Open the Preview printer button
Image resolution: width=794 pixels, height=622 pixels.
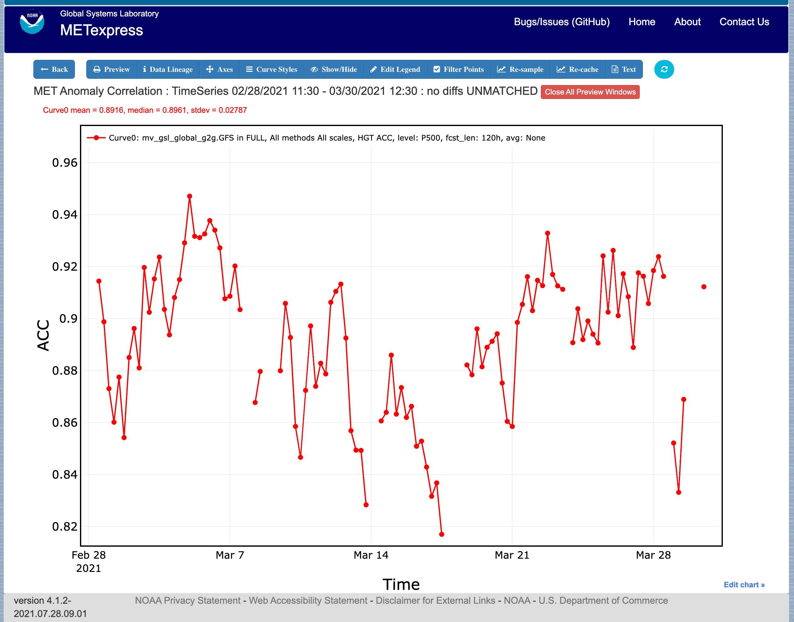[112, 69]
